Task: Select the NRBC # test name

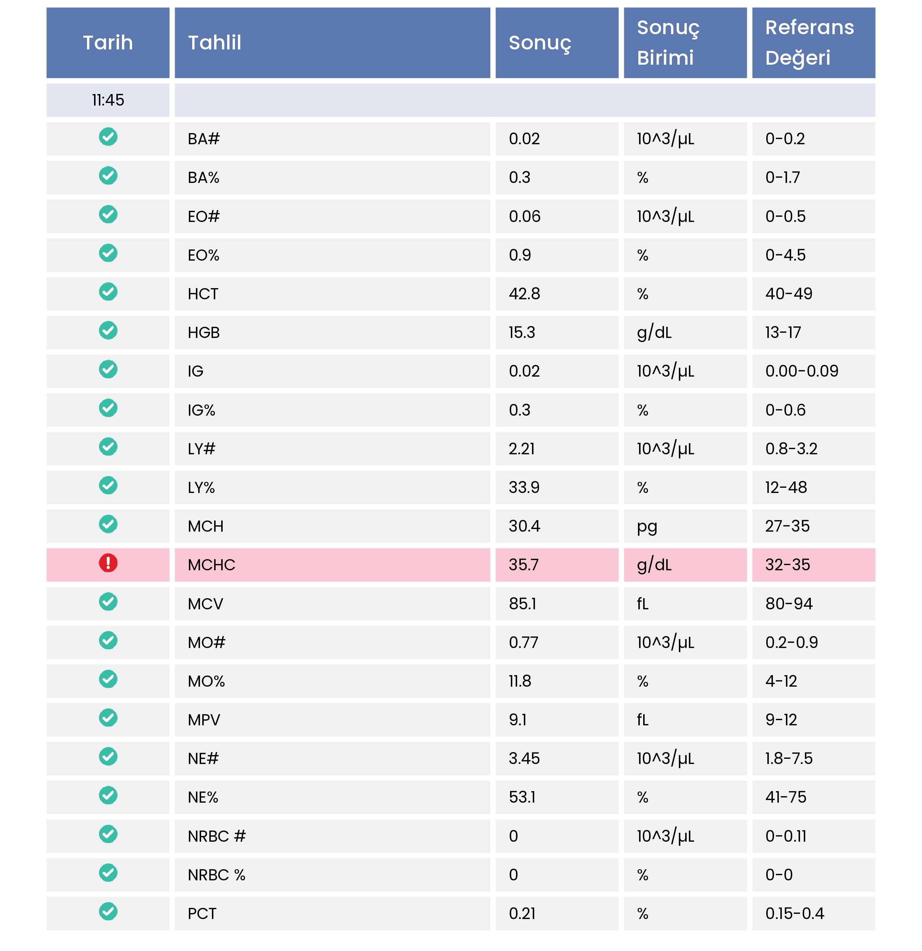Action: tap(216, 836)
